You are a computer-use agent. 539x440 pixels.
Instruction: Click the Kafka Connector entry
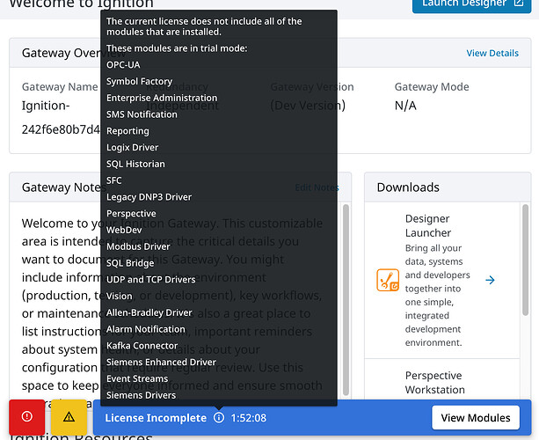[x=142, y=346]
